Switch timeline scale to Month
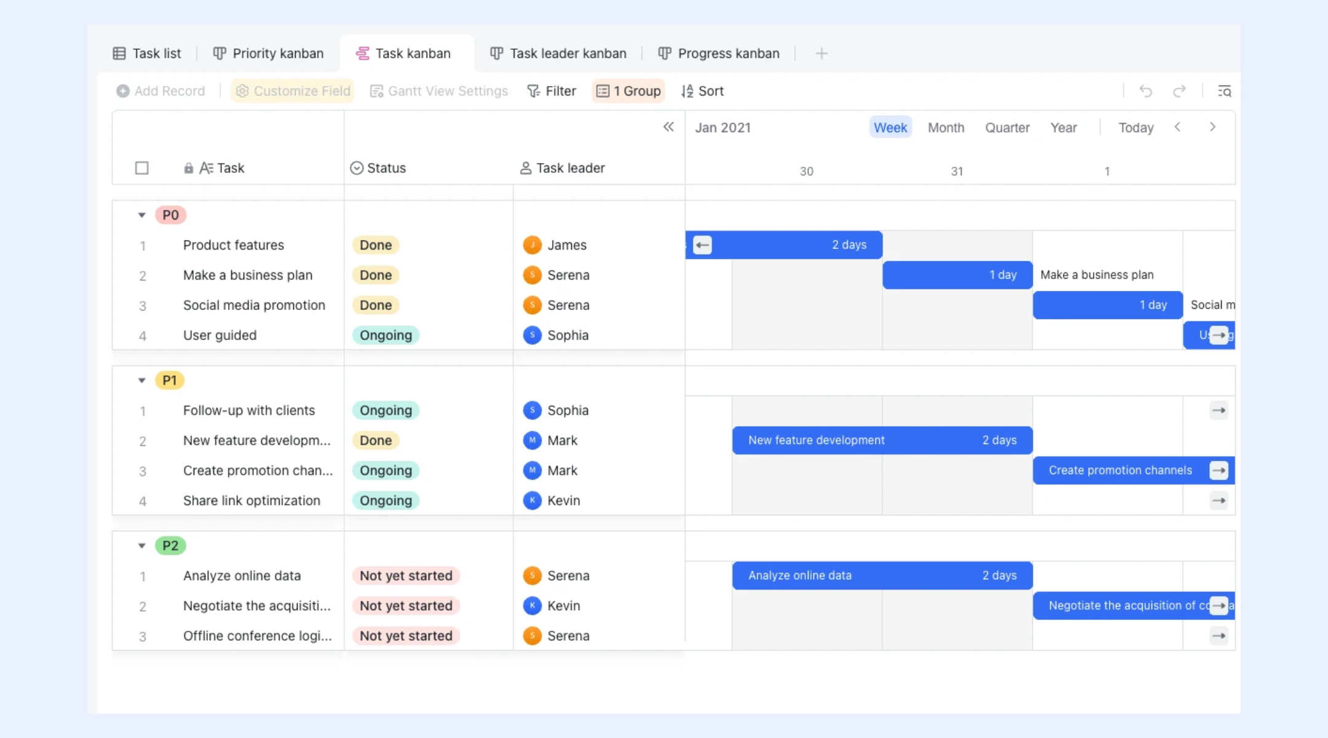1328x738 pixels. [x=946, y=127]
